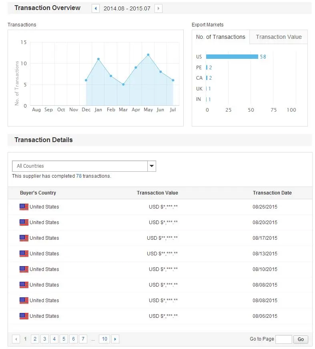315x349 pixels.
Task: Click the All Countries combo box field
Action: pos(80,166)
